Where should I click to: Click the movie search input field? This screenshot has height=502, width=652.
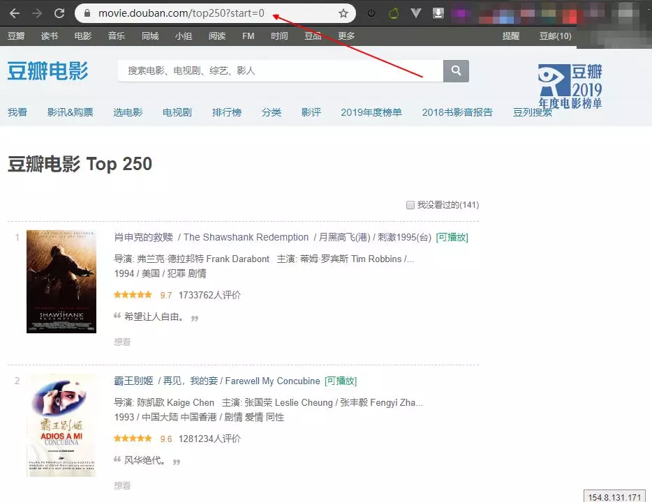[x=281, y=70]
